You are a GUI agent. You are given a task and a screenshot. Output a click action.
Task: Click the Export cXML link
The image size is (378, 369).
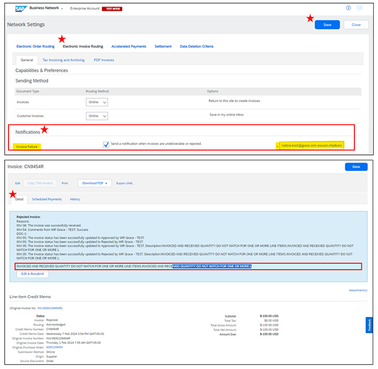tap(125, 183)
